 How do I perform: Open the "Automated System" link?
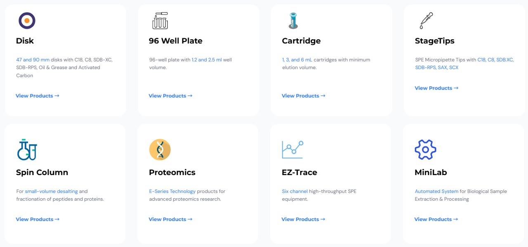[x=436, y=192]
